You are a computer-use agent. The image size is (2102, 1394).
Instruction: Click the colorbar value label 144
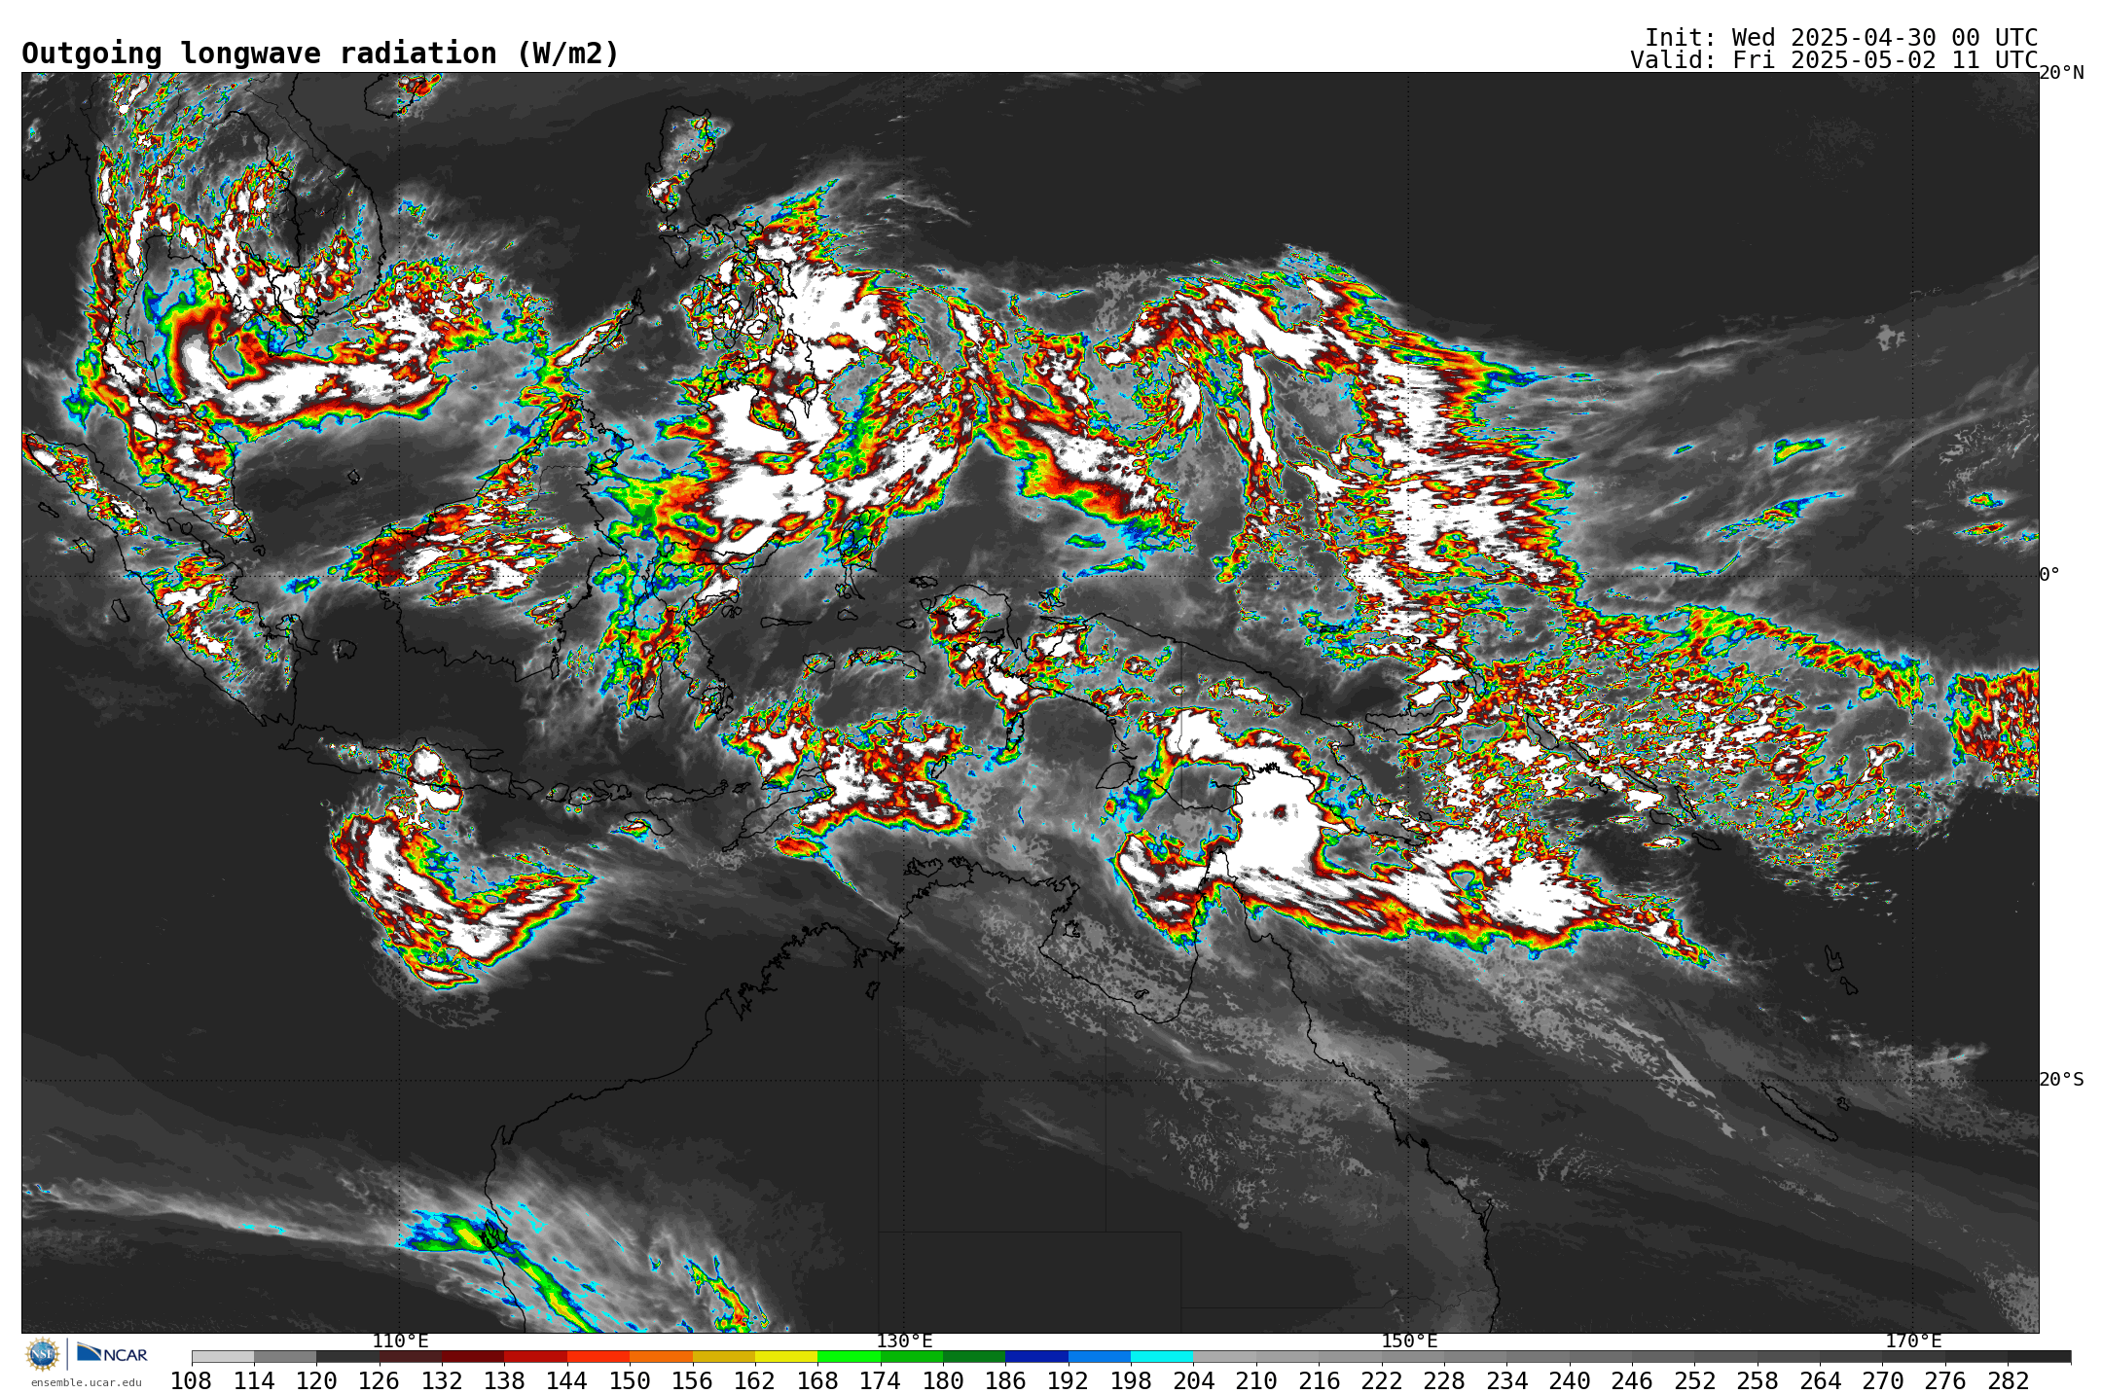[x=566, y=1380]
